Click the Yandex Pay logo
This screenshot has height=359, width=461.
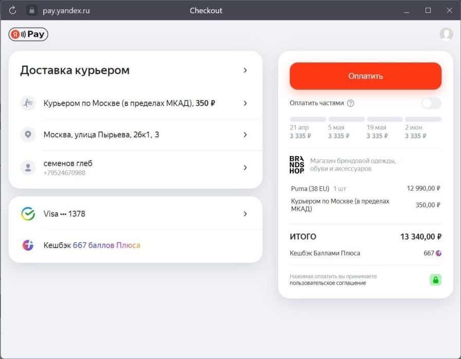(28, 34)
